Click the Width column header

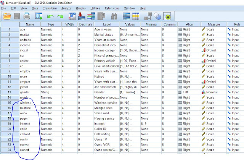coord(69,24)
